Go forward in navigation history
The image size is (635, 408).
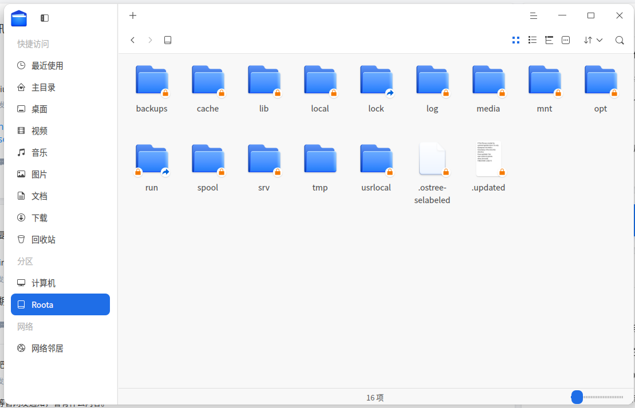click(x=150, y=40)
